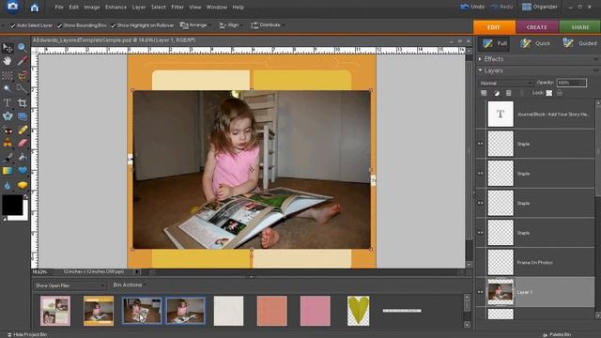Select the Red Eye Removal tool
The image size is (601, 338).
[8, 131]
